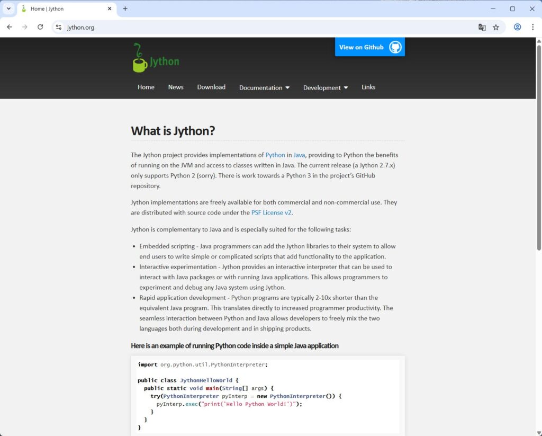The width and height of the screenshot is (542, 436).
Task: Bookmark this page with the star icon
Action: point(496,27)
